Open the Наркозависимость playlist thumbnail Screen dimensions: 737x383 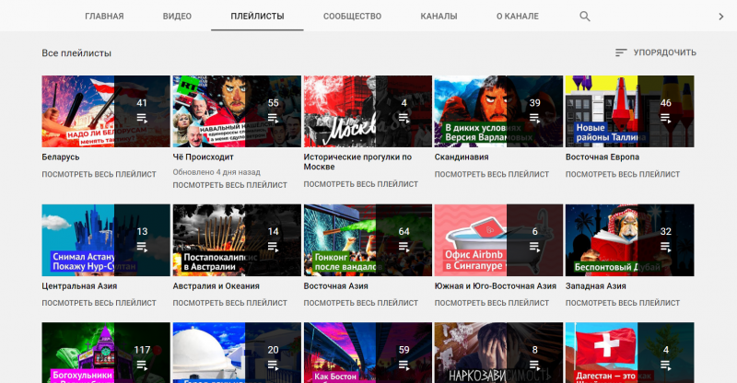click(498, 353)
